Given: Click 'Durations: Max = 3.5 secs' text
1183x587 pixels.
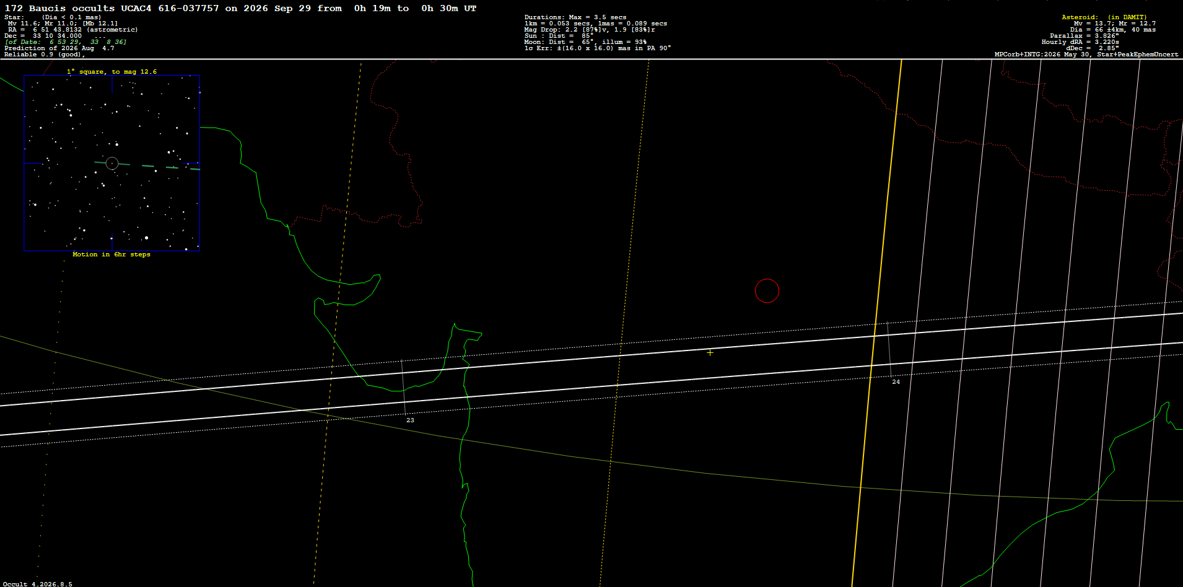Looking at the screenshot, I should point(575,17).
